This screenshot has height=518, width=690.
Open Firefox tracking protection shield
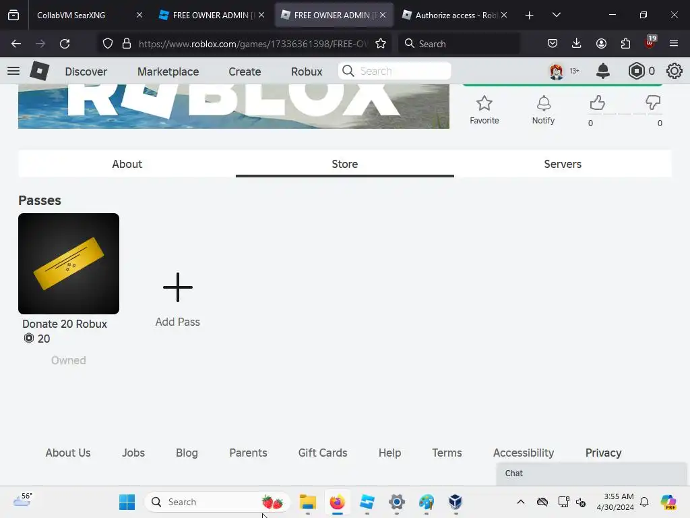point(108,44)
